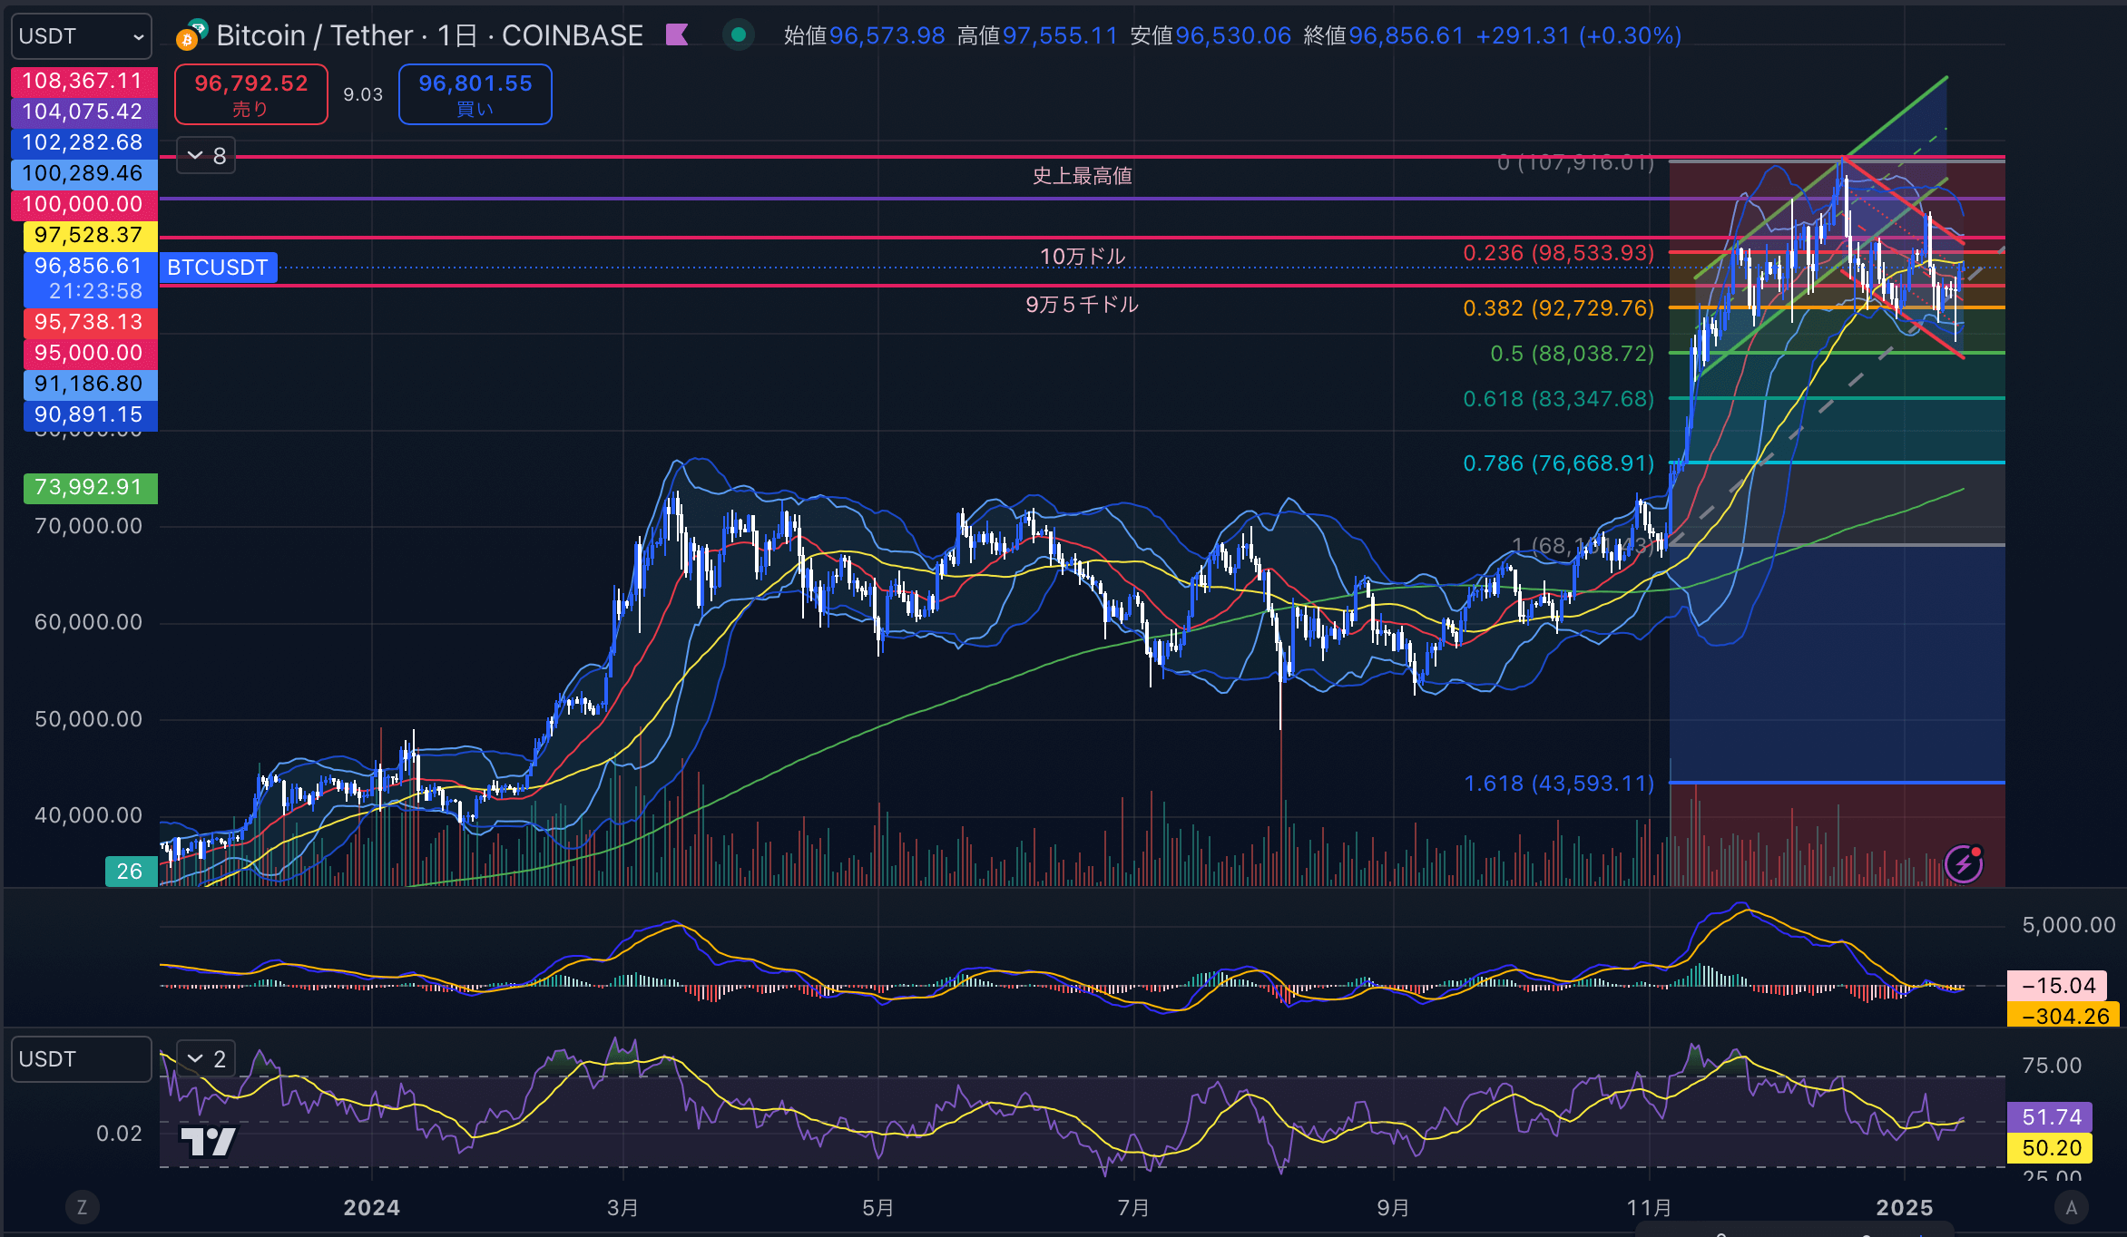2127x1237 pixels.
Task: Click the green 26 volume label
Action: [x=131, y=872]
